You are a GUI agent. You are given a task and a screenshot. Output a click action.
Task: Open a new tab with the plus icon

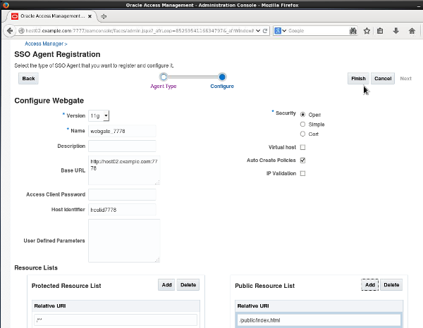104,16
